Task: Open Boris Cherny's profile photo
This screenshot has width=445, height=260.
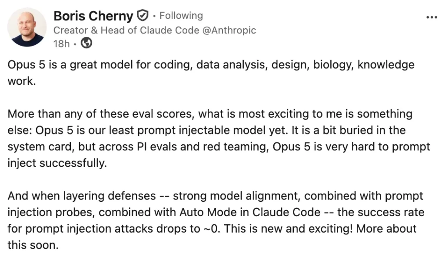Action: pos(27,27)
